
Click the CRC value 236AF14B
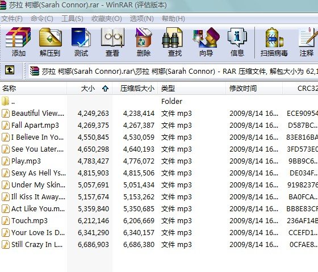pyautogui.click(x=302, y=221)
